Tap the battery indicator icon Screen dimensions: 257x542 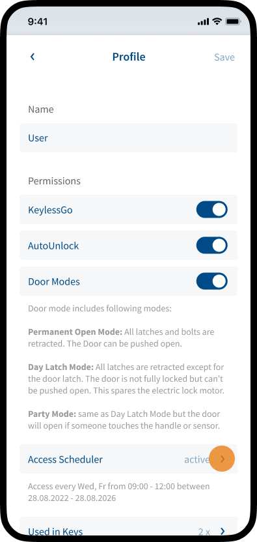(233, 21)
